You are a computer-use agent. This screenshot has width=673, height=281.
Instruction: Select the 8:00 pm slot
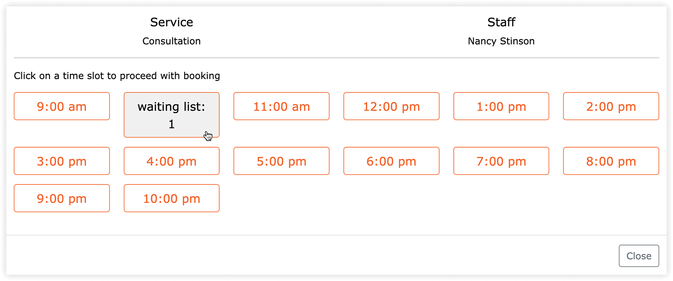(x=611, y=161)
